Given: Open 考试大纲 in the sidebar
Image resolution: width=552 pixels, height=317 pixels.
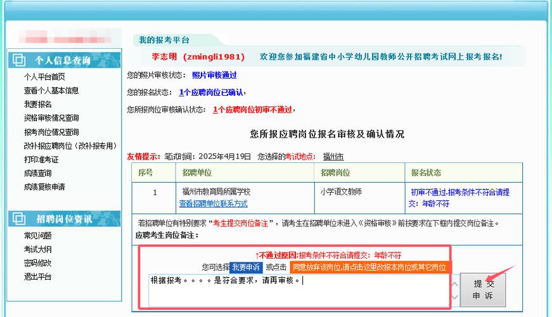Looking at the screenshot, I should 37,249.
